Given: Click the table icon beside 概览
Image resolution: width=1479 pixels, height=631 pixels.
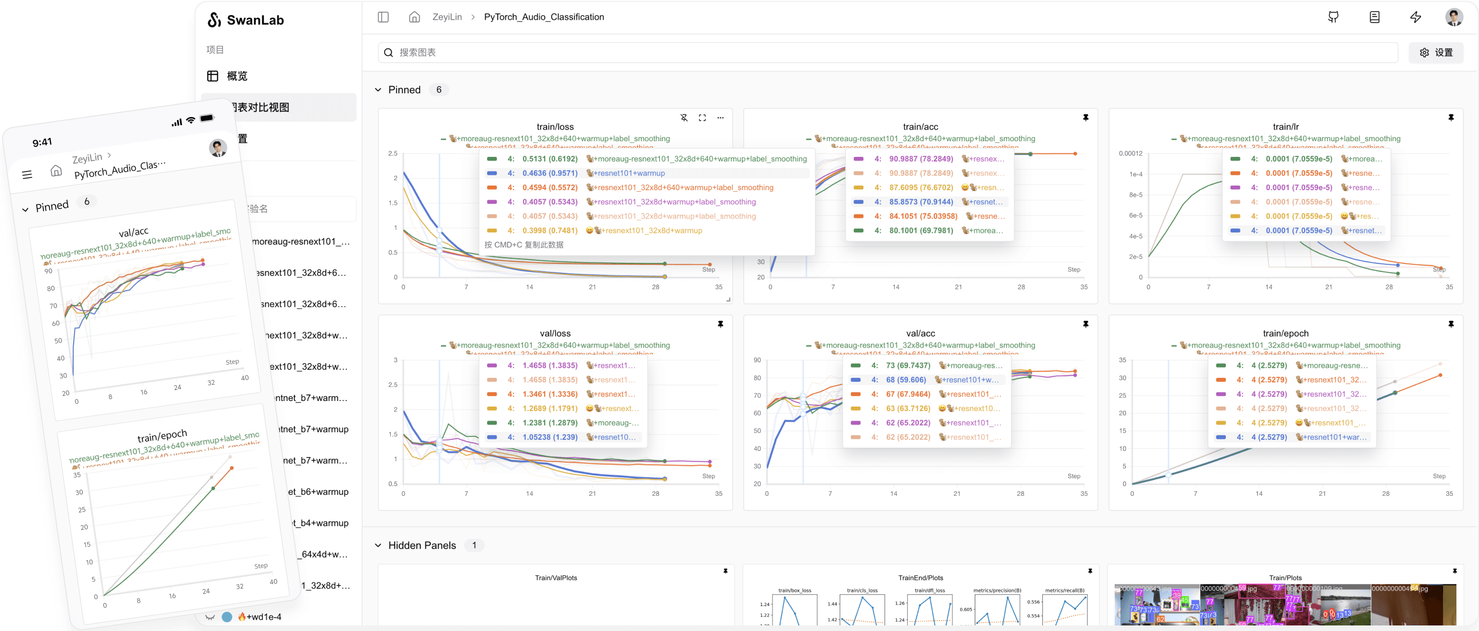Looking at the screenshot, I should 212,76.
